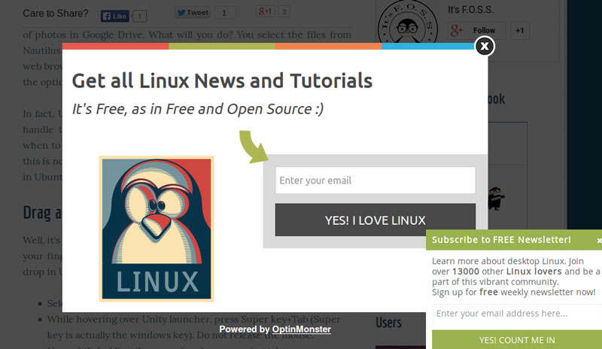Image resolution: width=602 pixels, height=349 pixels.
Task: Close the Linux News popup with X
Action: [x=485, y=46]
